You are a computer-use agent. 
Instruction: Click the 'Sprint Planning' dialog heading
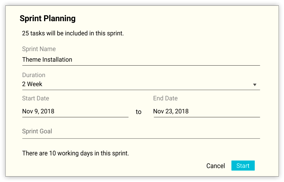click(x=47, y=18)
